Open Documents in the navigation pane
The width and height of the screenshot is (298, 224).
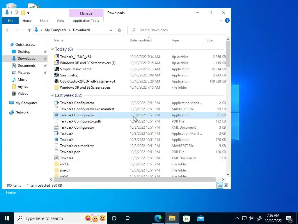[x=26, y=66]
